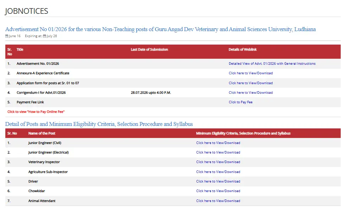Screen dimensions: 341x208
Task: Open View/Download link for Annexure-A Experience Certificate
Action: coord(251,73)
